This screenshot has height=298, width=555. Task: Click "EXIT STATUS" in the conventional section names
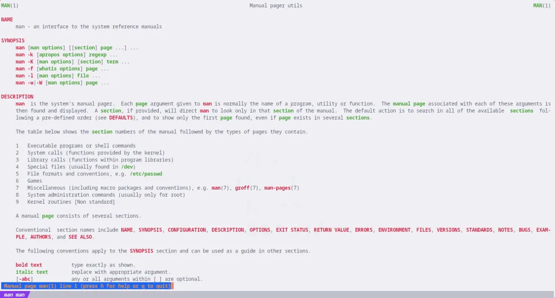[292, 230]
